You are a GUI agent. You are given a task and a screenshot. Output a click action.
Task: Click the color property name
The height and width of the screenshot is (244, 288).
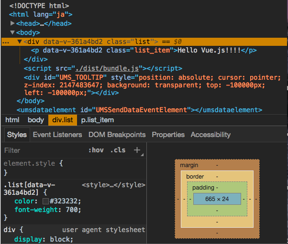tap(24, 201)
